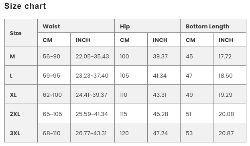Select the 3XL size row label
Screen dimensions: 250x146
(x=21, y=133)
